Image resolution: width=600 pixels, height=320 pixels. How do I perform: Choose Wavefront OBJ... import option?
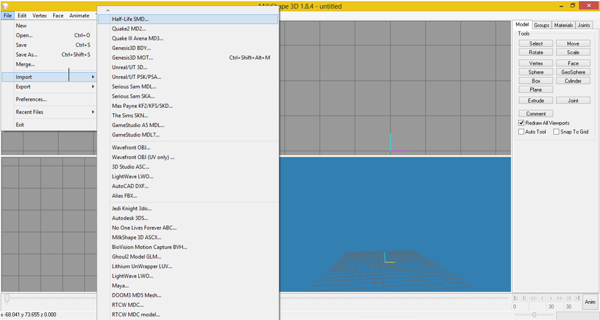[x=188, y=148]
